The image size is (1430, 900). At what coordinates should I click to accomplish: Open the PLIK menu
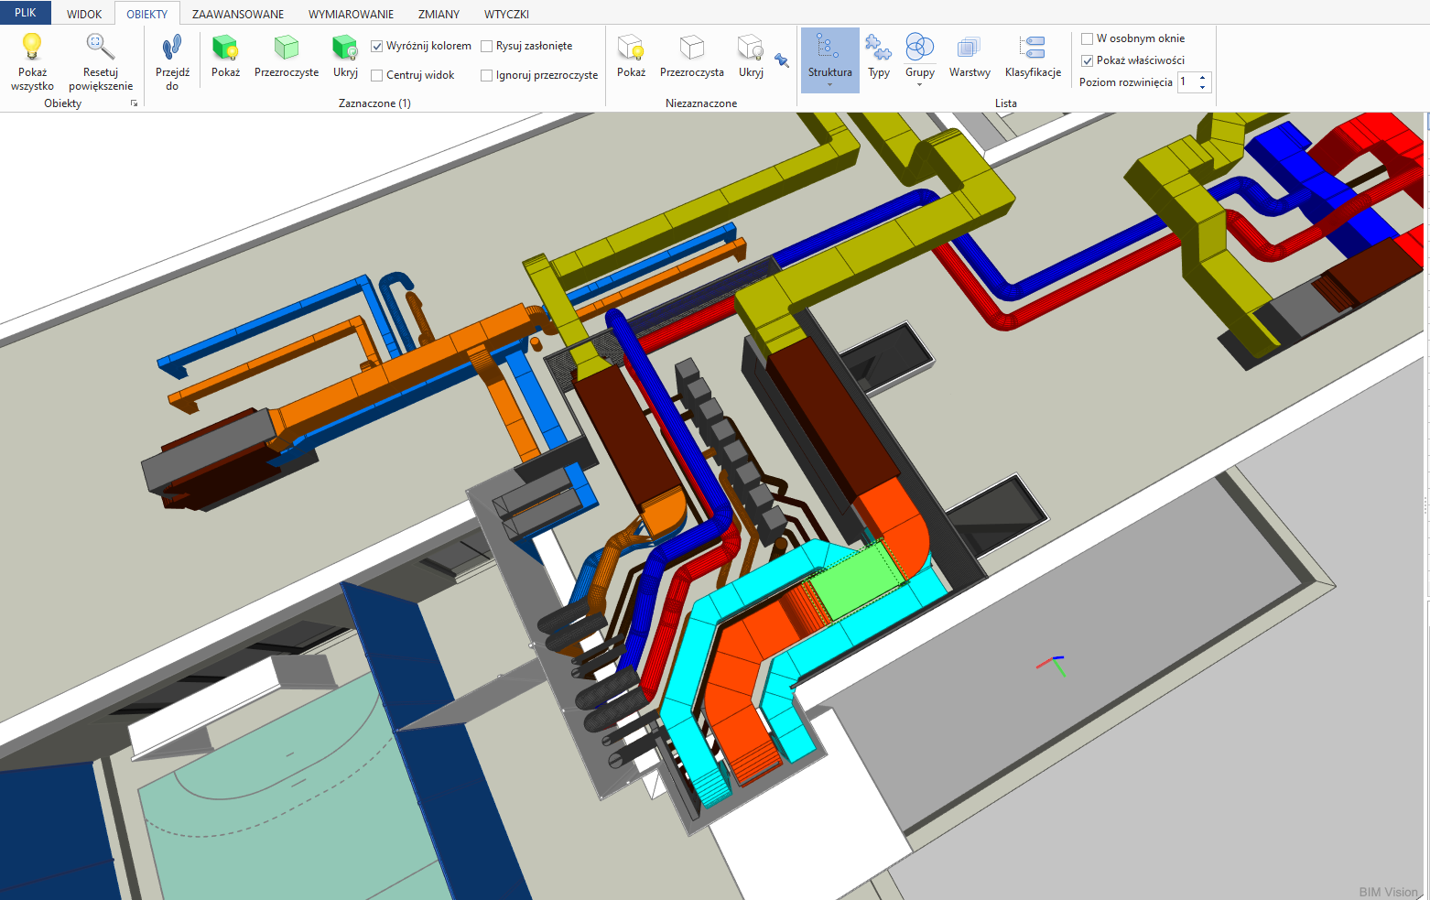point(26,13)
